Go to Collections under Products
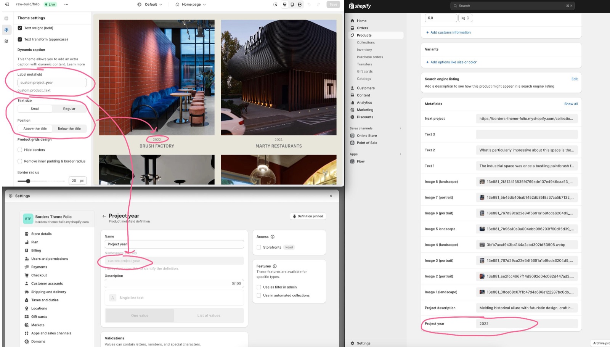The image size is (610, 347). pos(366,42)
